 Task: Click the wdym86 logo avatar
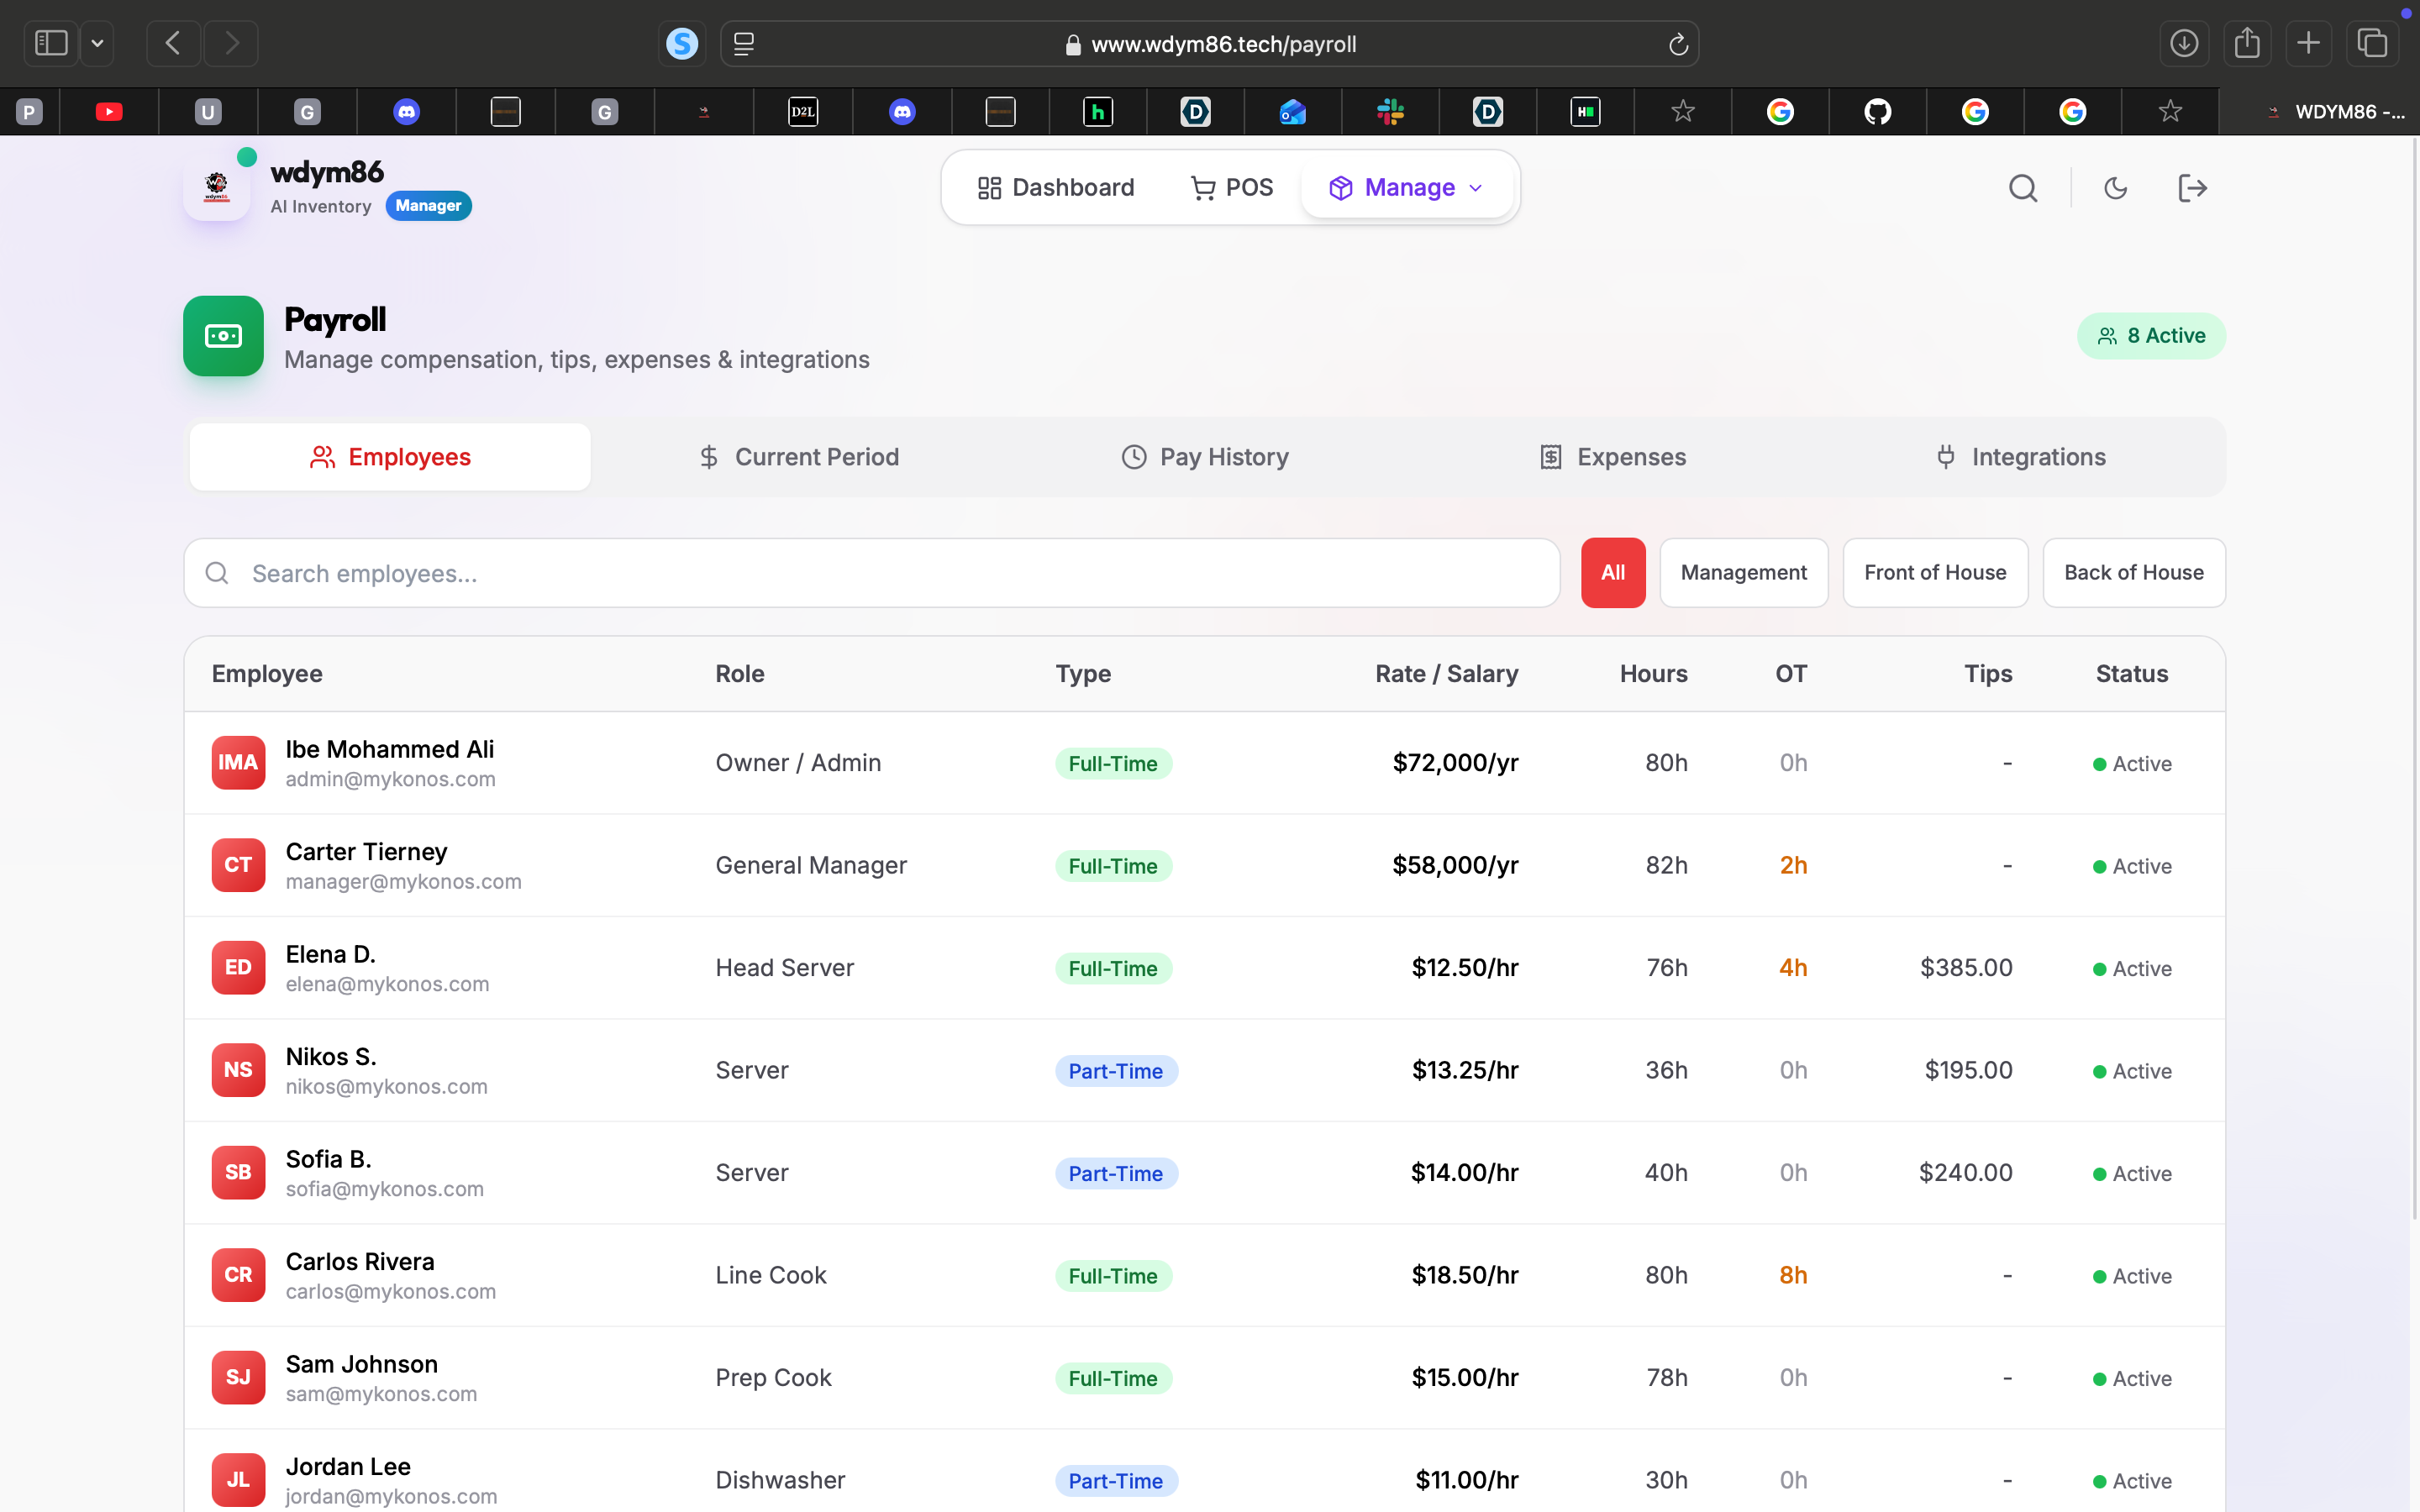coord(217,187)
